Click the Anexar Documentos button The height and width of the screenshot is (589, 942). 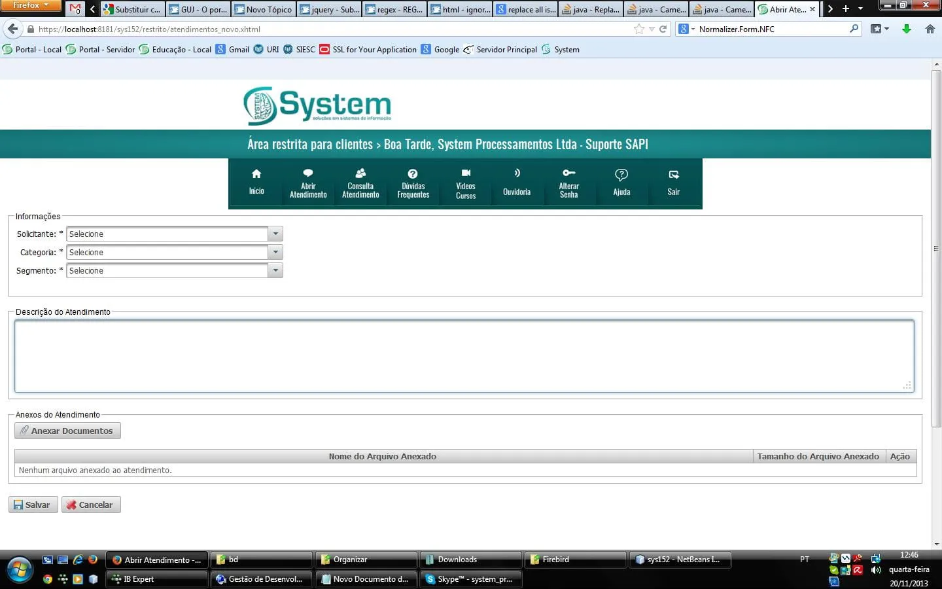pyautogui.click(x=67, y=431)
